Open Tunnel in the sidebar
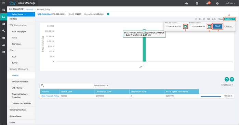 tap(15, 63)
